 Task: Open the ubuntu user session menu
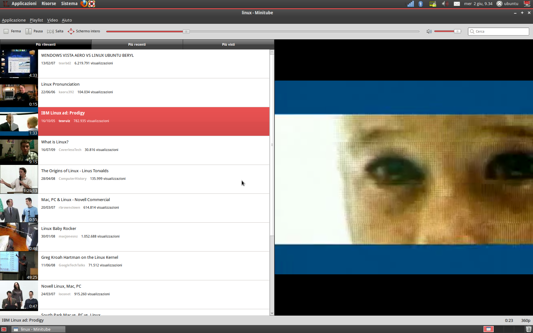(508, 4)
